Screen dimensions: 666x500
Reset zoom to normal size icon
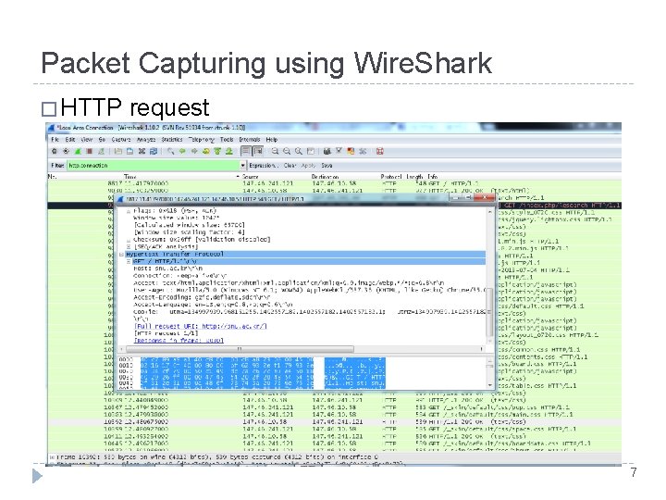tap(299, 151)
